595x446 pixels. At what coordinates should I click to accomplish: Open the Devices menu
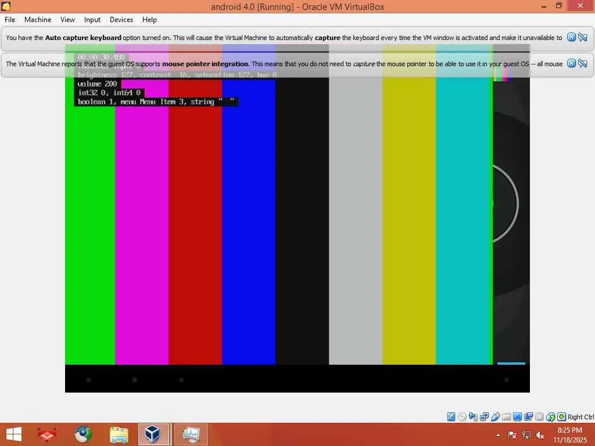coord(121,20)
